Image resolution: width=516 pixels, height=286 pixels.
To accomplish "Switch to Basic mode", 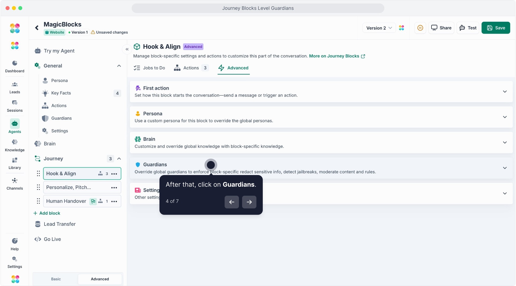I will point(56,279).
